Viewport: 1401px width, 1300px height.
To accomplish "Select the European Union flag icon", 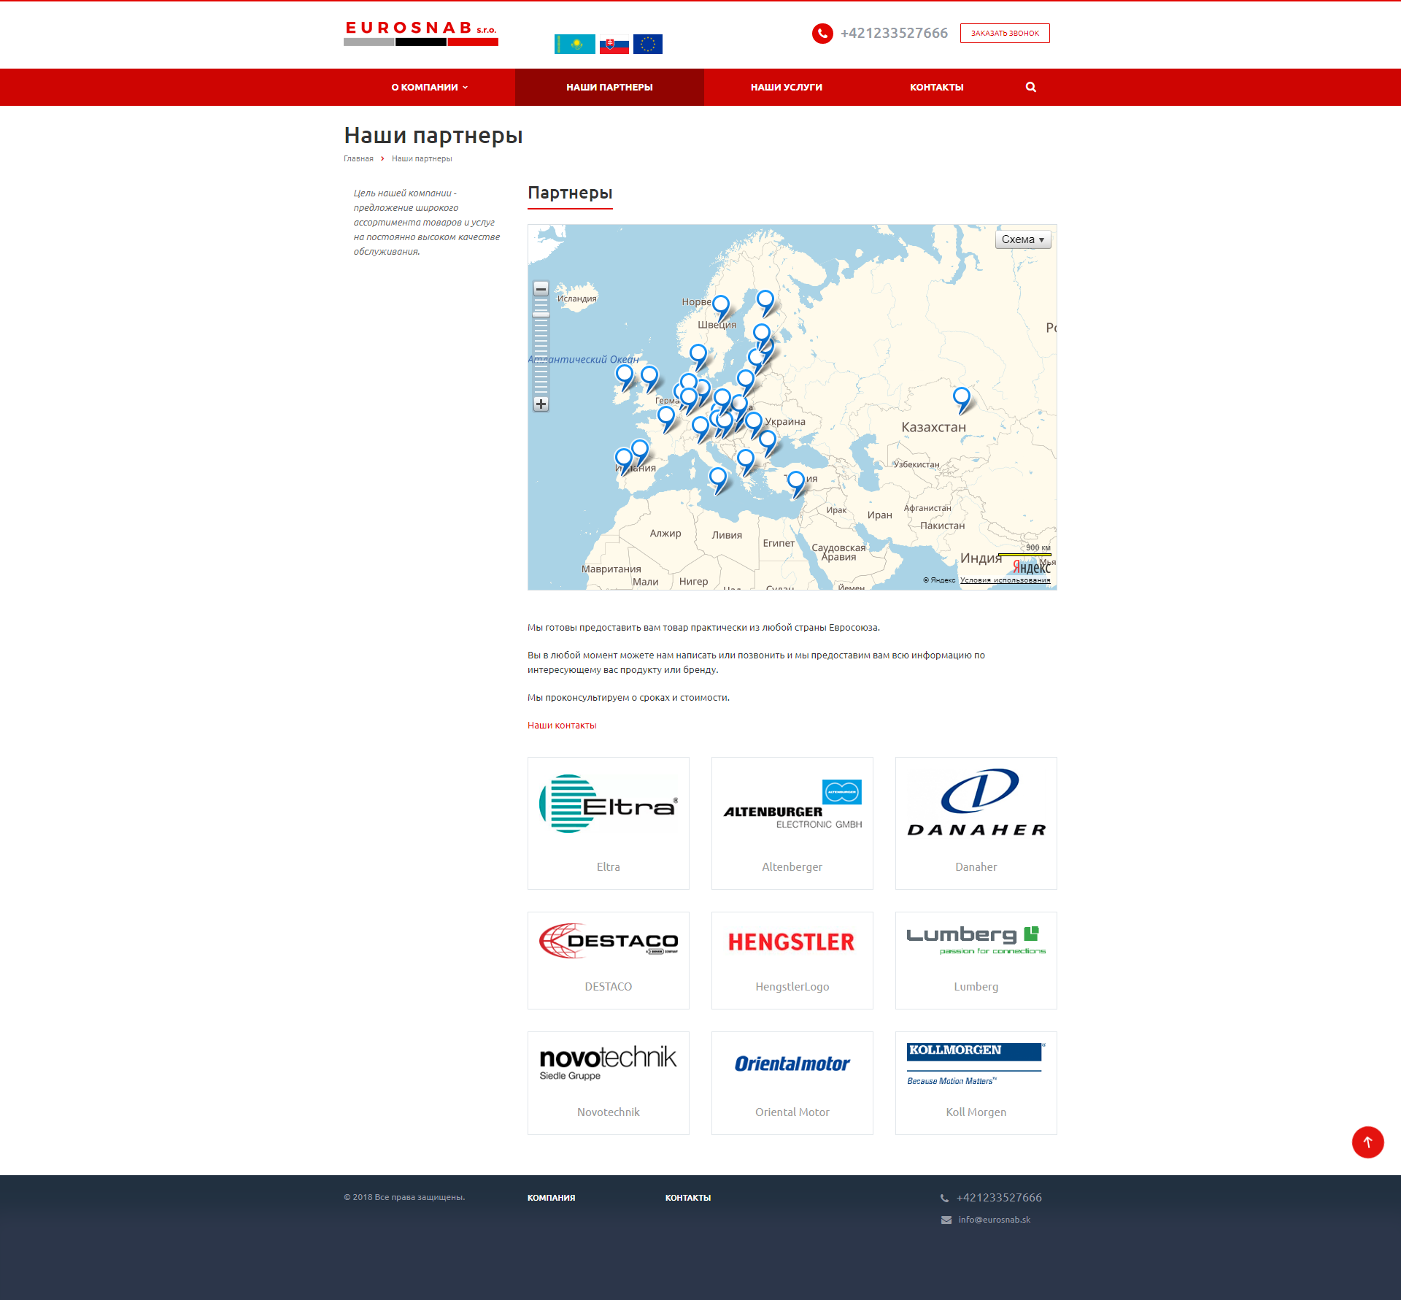I will pyautogui.click(x=647, y=45).
